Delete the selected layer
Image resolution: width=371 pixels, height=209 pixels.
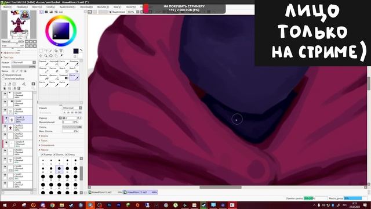(19, 88)
